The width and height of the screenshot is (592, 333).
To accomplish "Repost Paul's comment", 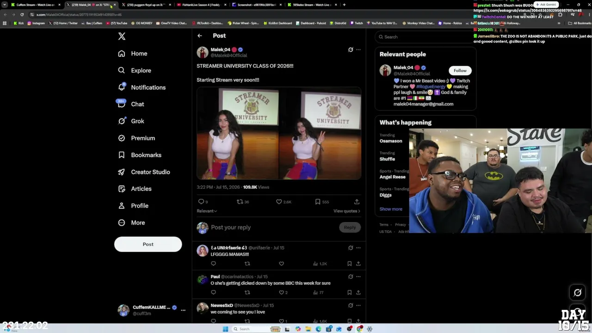I will [x=247, y=292].
